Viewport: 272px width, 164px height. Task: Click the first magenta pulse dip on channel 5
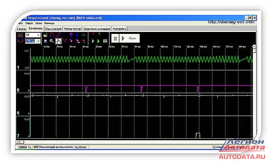click(x=86, y=88)
